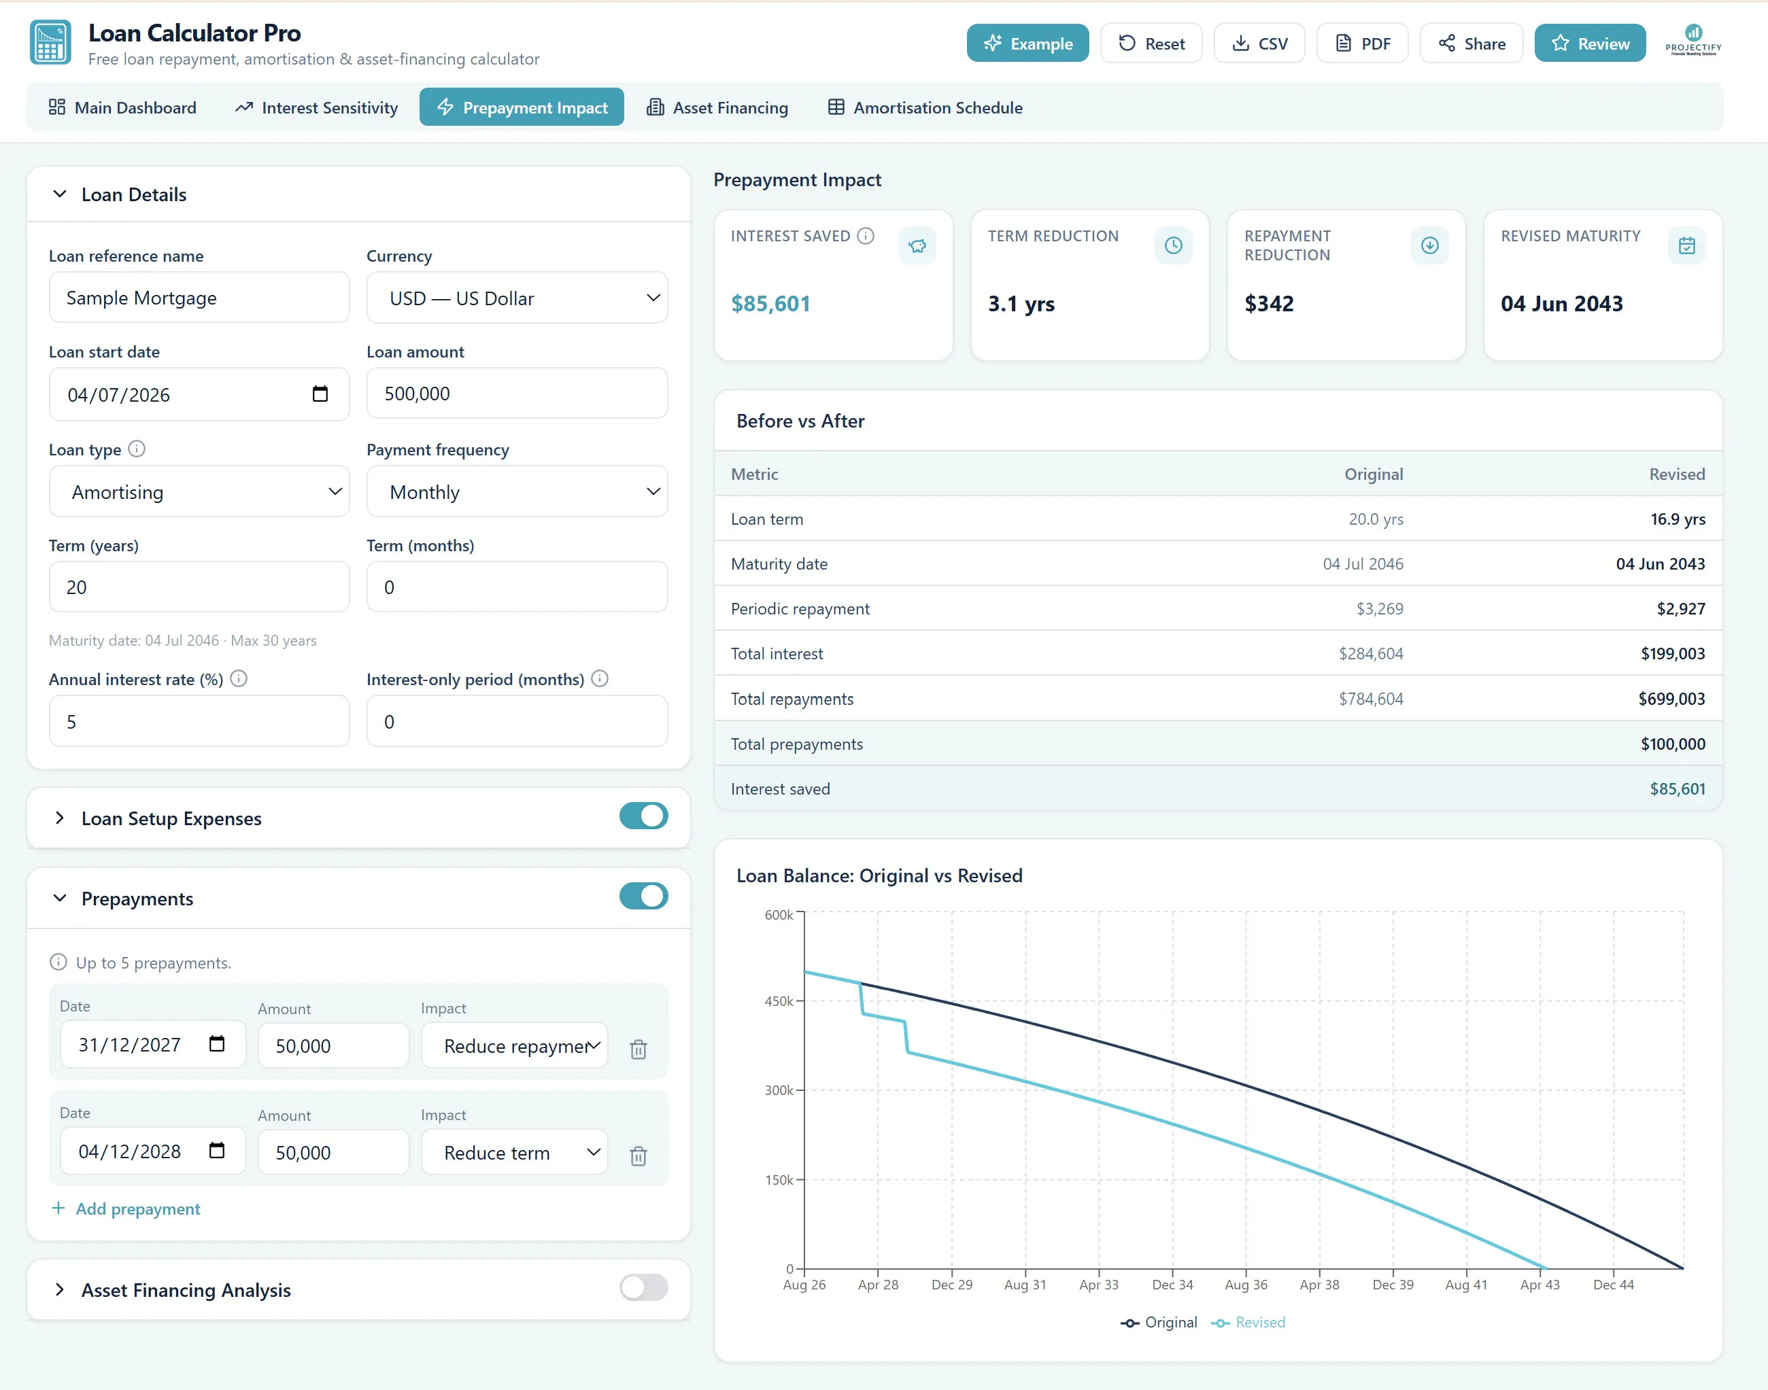
Task: Click clock icon in Term Reduction card
Action: click(1173, 246)
